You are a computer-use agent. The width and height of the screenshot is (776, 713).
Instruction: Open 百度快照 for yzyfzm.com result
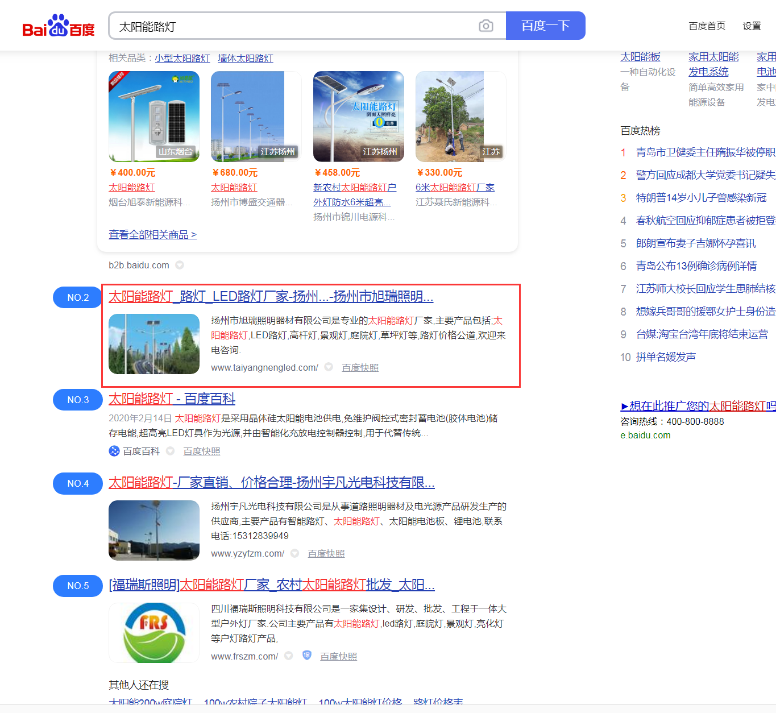click(x=326, y=554)
